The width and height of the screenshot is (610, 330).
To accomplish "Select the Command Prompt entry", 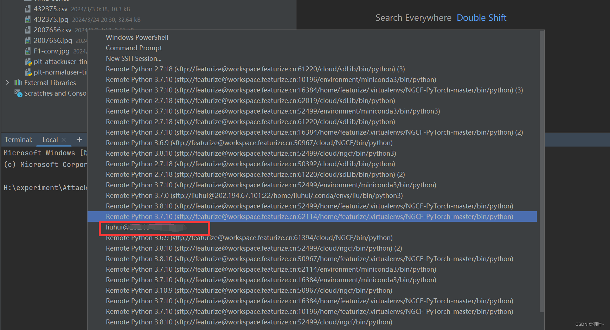I will (x=134, y=48).
